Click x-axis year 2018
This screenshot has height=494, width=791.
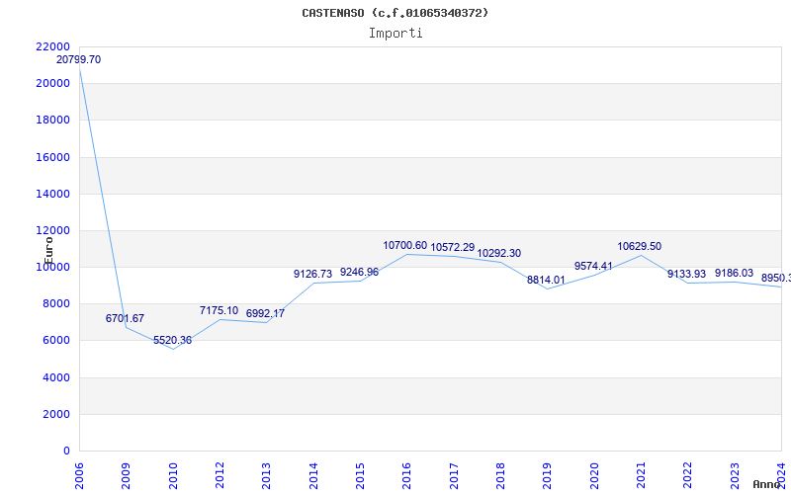pyautogui.click(x=500, y=475)
